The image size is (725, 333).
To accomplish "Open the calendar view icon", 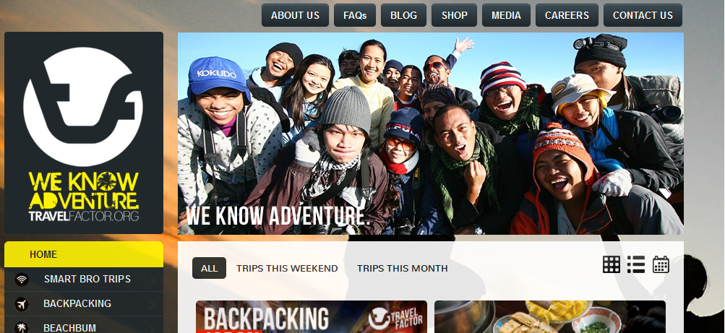I will tap(661, 264).
